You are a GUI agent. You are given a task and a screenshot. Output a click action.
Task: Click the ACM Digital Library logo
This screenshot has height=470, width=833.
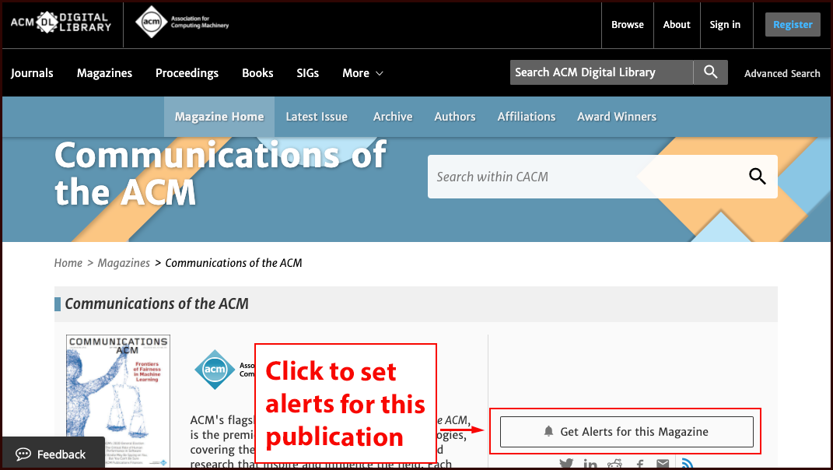61,23
